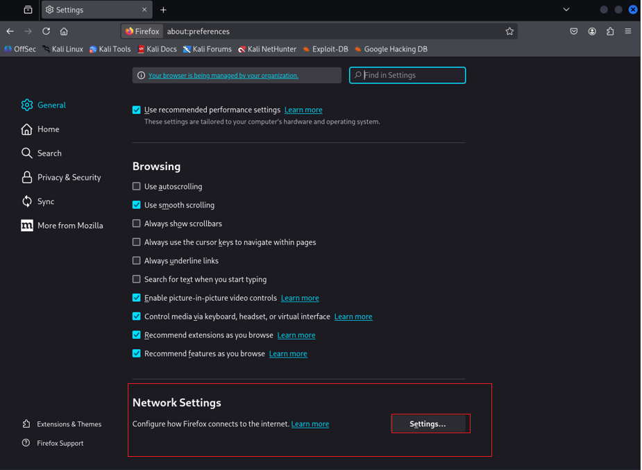Screen dimensions: 642x470
Task: Disable Use smooth scrolling checkbox
Action: pyautogui.click(x=136, y=205)
